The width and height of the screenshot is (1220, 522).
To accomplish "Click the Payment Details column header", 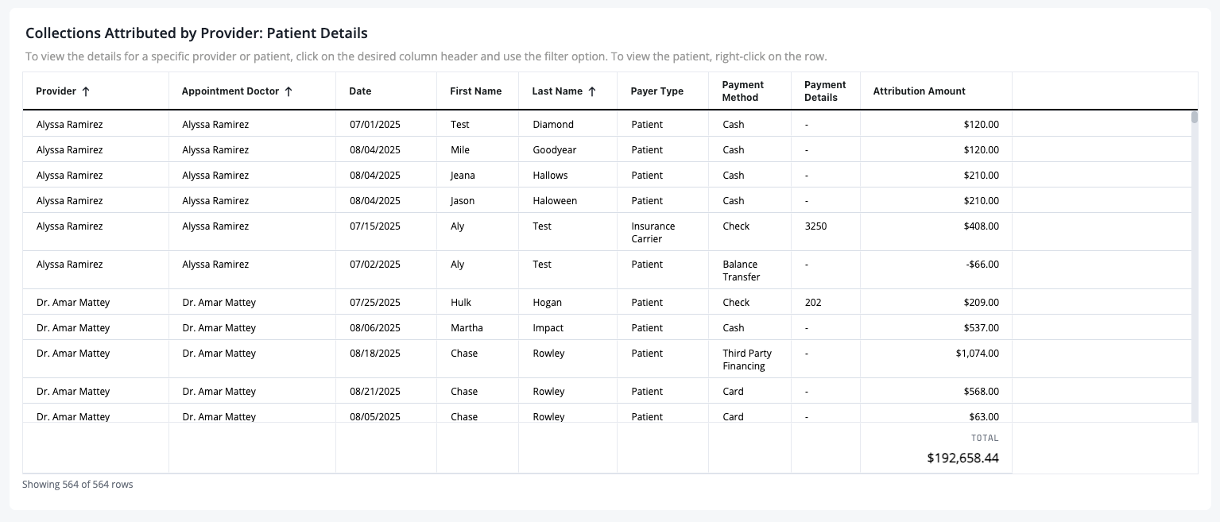I will pos(825,91).
